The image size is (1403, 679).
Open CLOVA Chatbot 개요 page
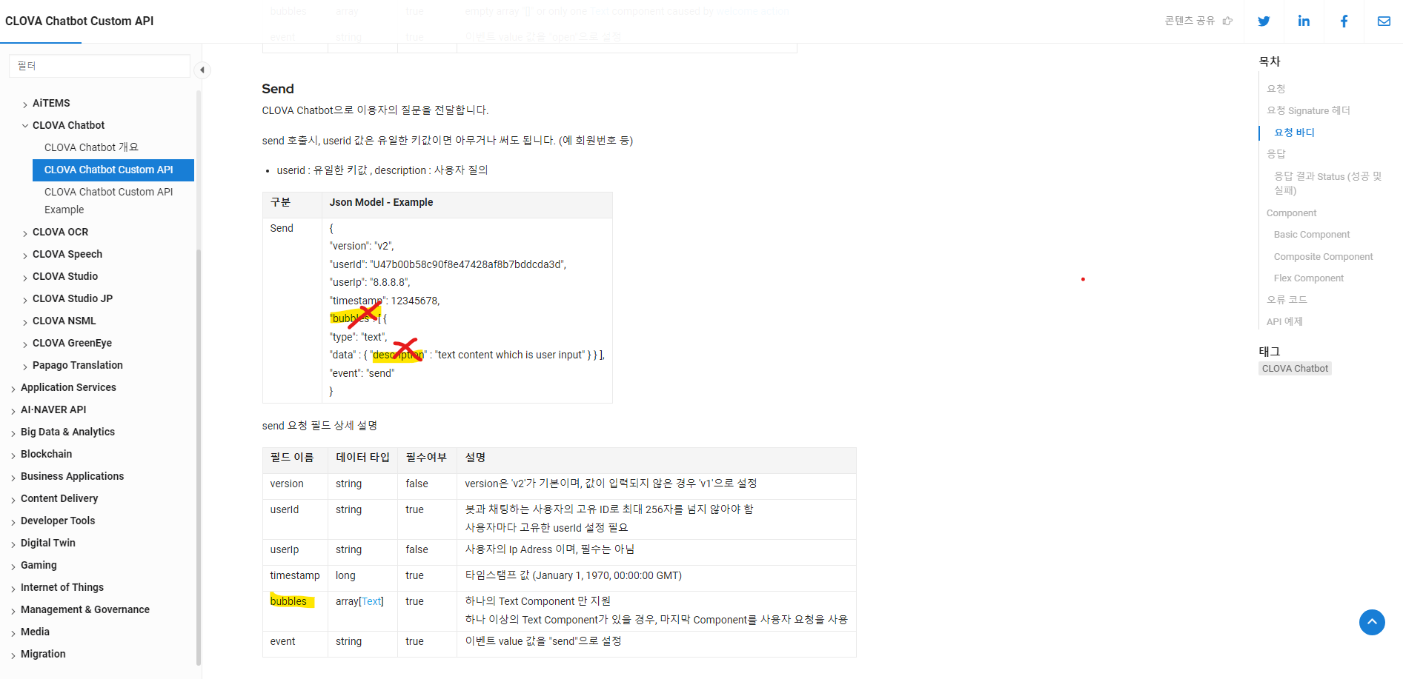(91, 147)
